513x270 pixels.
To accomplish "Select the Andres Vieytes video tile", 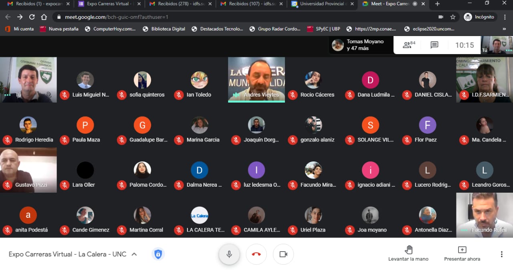I will pos(256,80).
